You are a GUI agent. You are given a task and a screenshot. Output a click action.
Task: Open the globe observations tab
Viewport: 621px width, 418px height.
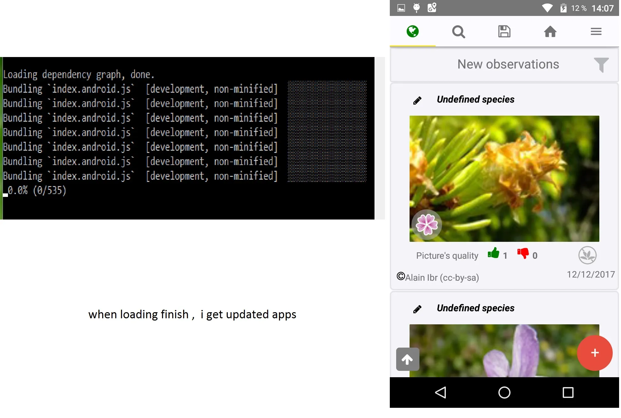coord(412,32)
